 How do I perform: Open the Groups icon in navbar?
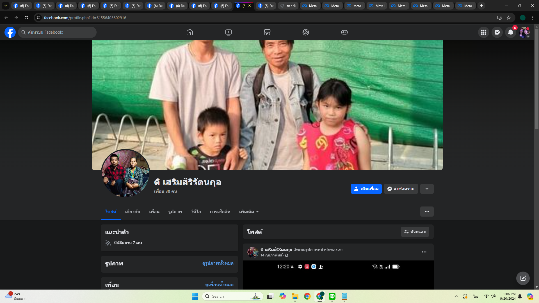click(x=306, y=32)
